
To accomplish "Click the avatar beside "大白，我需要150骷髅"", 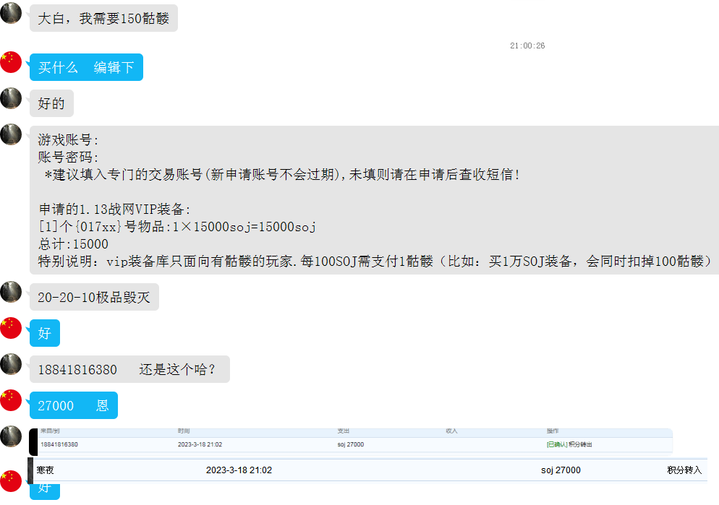I will [x=11, y=13].
